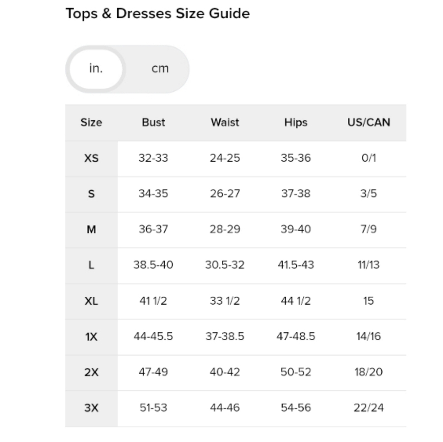Select the 3X size row label
The height and width of the screenshot is (442, 443).
(x=91, y=408)
